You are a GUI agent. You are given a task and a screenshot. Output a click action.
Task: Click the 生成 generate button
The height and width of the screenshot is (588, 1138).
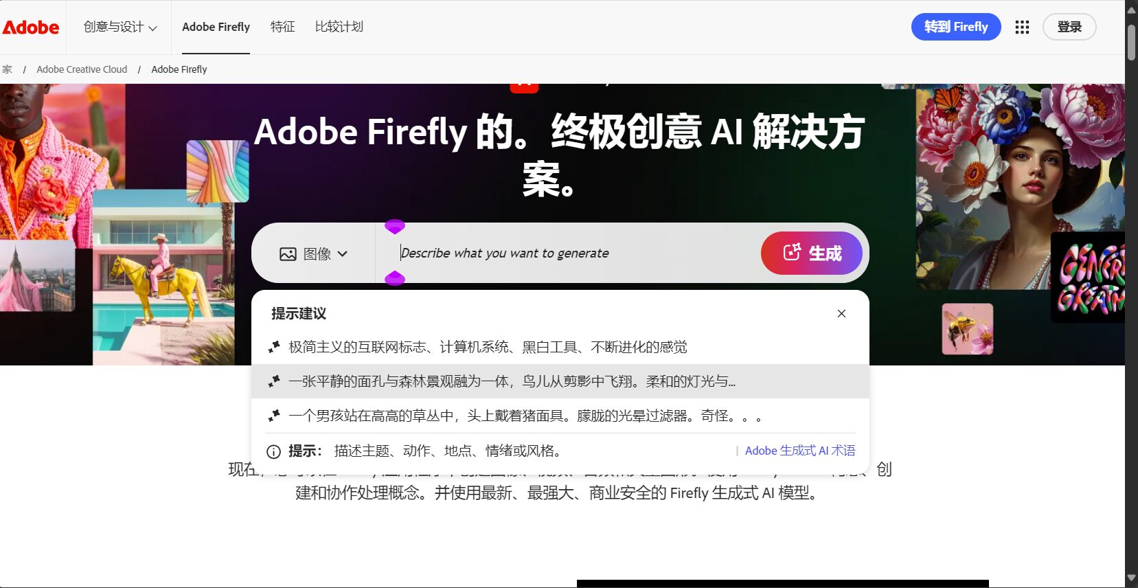812,253
